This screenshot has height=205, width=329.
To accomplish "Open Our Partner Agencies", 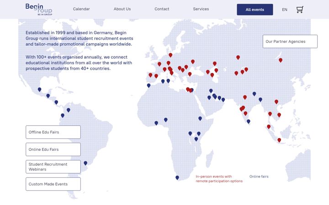I will pos(290,41).
